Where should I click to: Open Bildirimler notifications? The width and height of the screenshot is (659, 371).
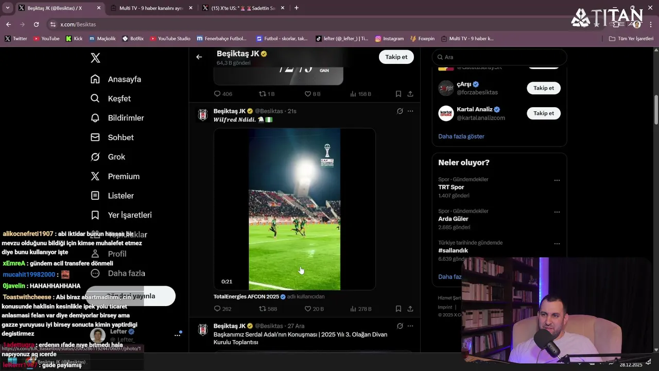point(117,118)
